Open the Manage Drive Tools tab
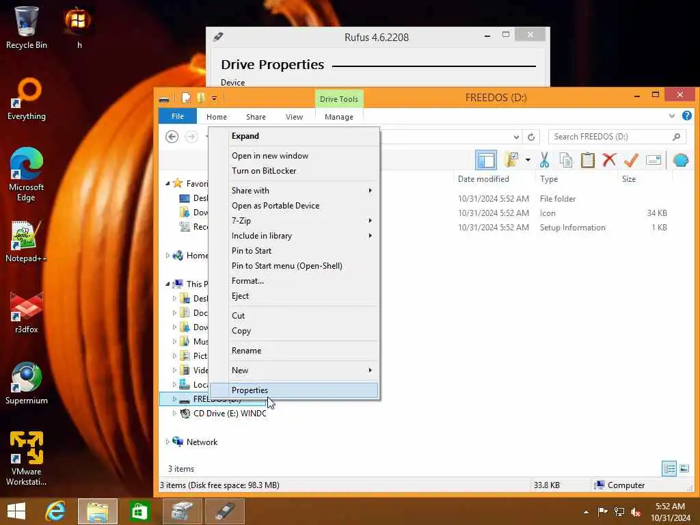Viewport: 700px width, 525px height. [339, 116]
